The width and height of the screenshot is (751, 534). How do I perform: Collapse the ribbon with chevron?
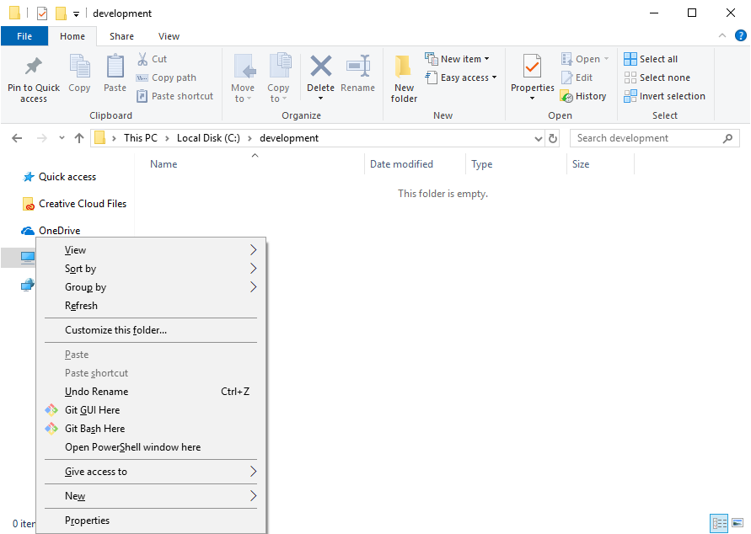(x=721, y=36)
